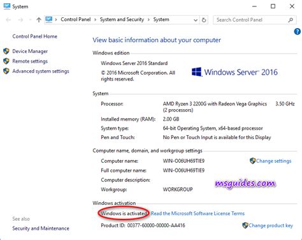
Task: Expand chevron after Control Panel breadcrumb
Action: 96,20
